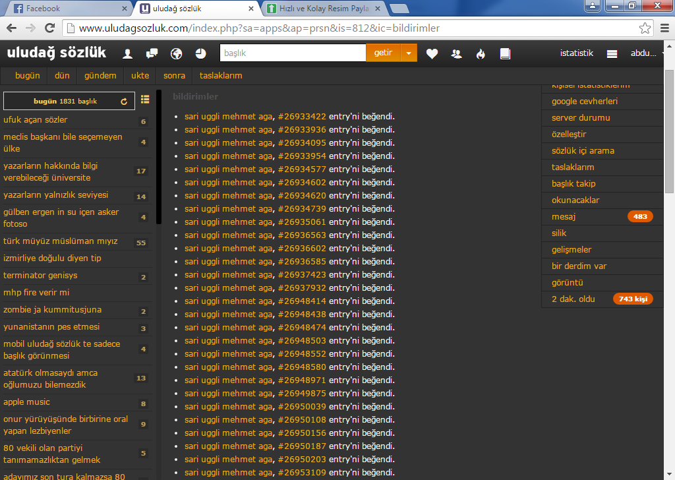Open the profile person icon in header
This screenshot has width=675, height=480.
(127, 53)
